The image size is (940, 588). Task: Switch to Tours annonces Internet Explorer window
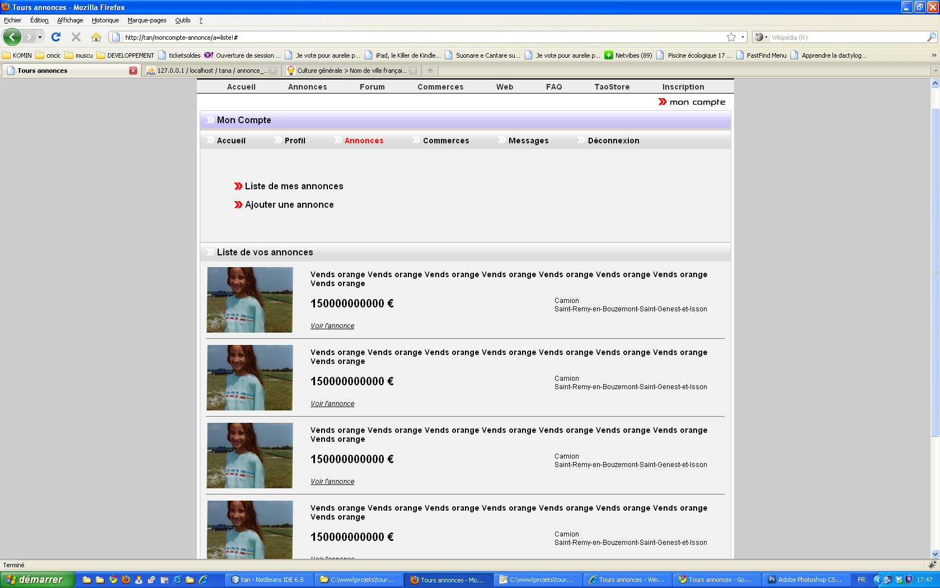627,580
